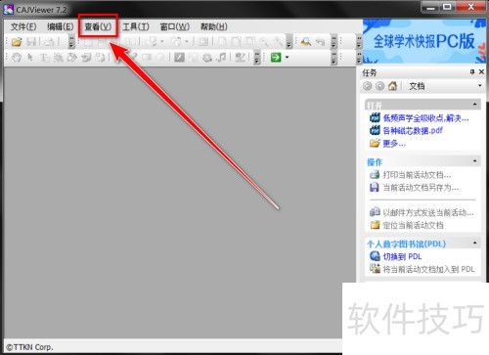Click the Print icon in the toolbar
Screen dimensions: 489x355
pos(49,42)
